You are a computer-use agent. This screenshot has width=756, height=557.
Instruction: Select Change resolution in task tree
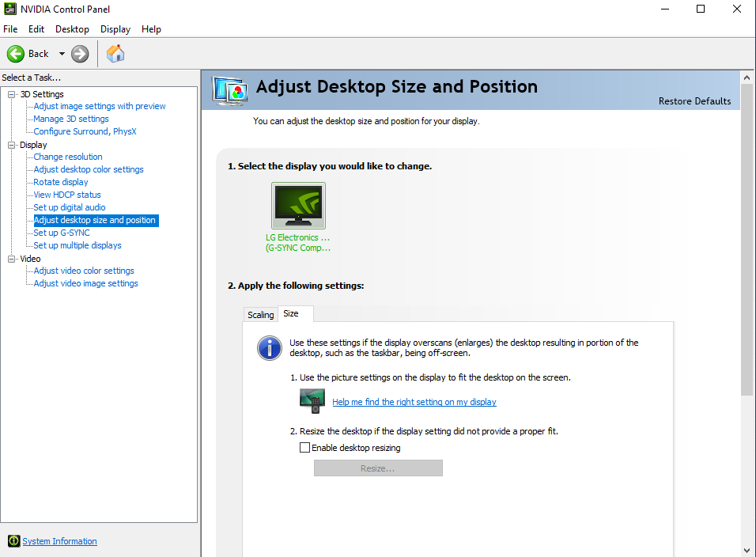pos(68,157)
